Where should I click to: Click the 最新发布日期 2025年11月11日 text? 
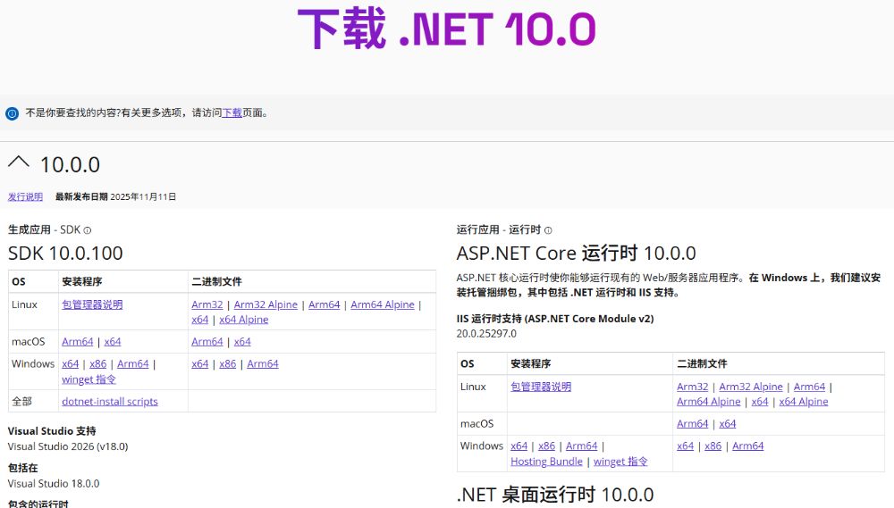click(x=115, y=196)
